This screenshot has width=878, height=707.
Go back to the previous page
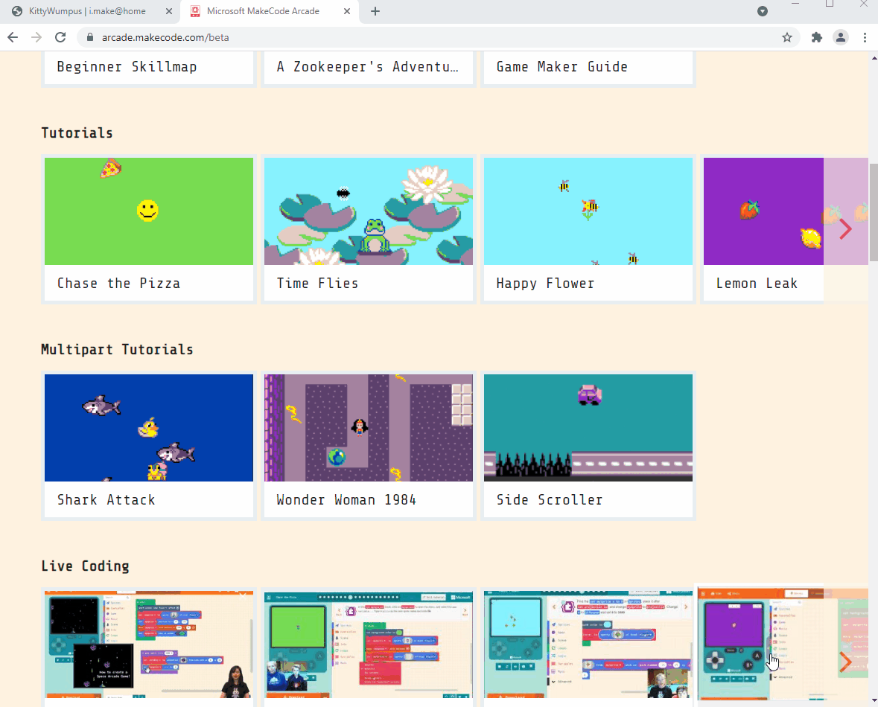coord(13,37)
